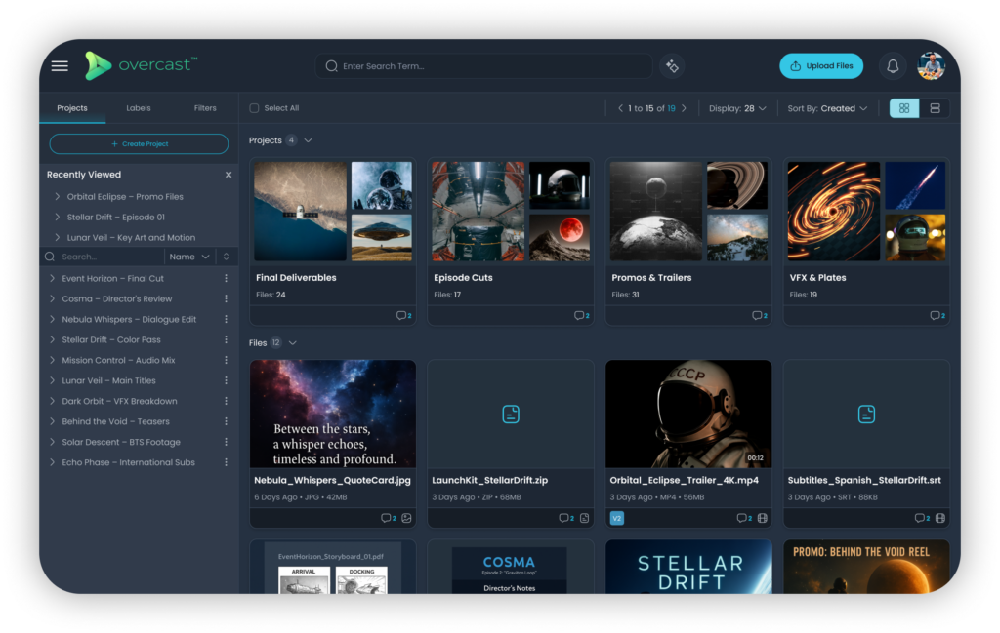This screenshot has width=1000, height=633.
Task: Click the V2 version badge on Orbital Eclipse trailer
Action: [616, 518]
